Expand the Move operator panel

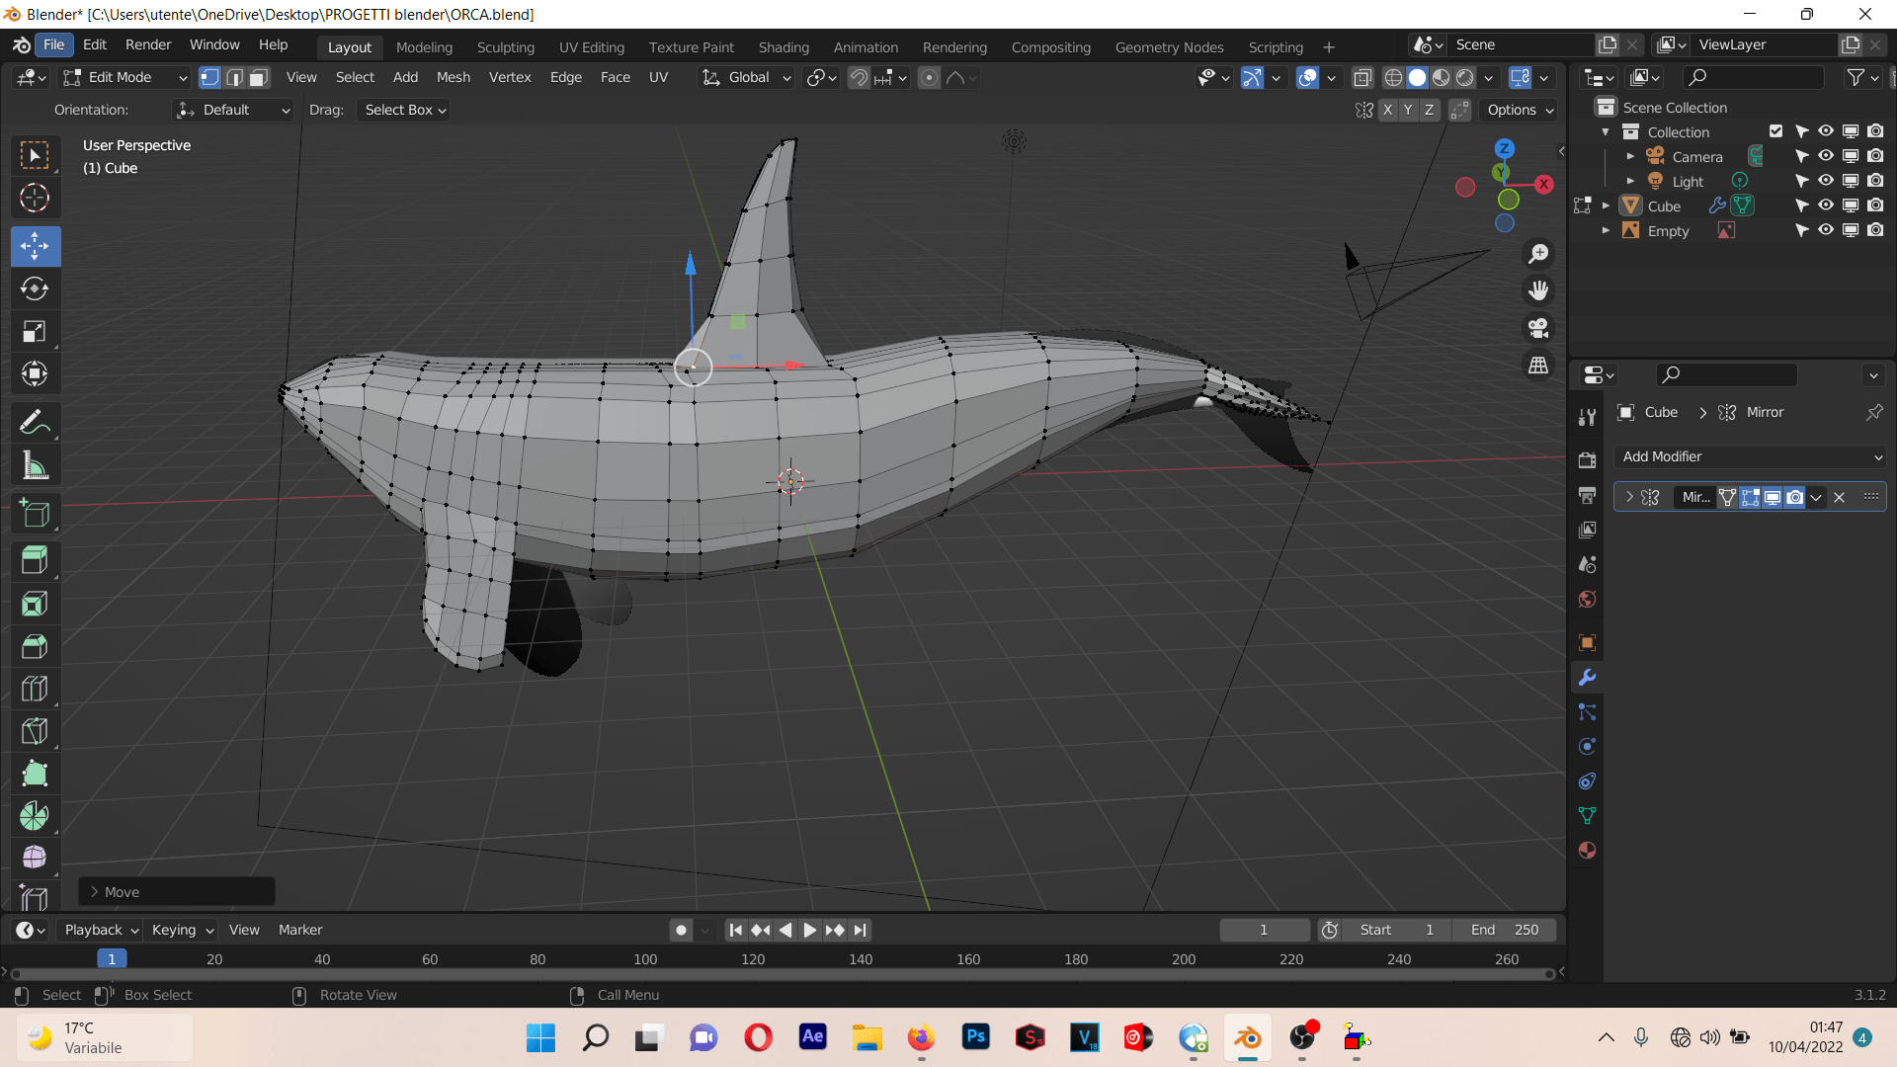[x=94, y=891]
